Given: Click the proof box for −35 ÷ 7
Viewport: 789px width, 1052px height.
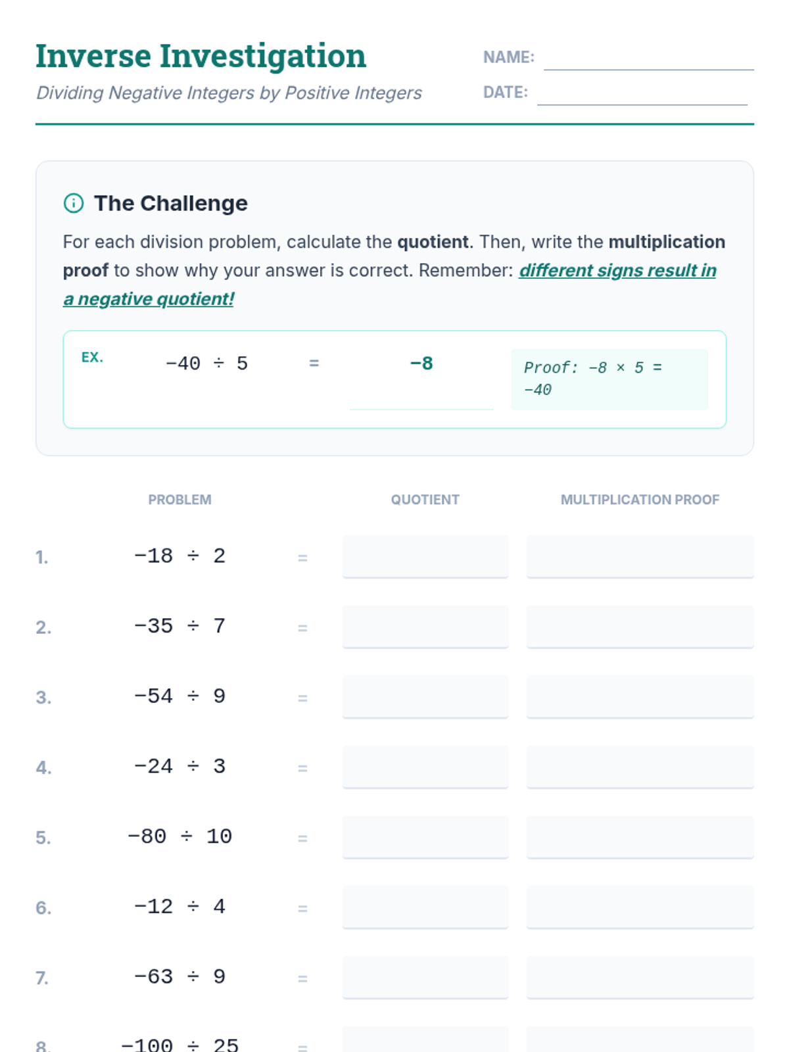Looking at the screenshot, I should [640, 627].
